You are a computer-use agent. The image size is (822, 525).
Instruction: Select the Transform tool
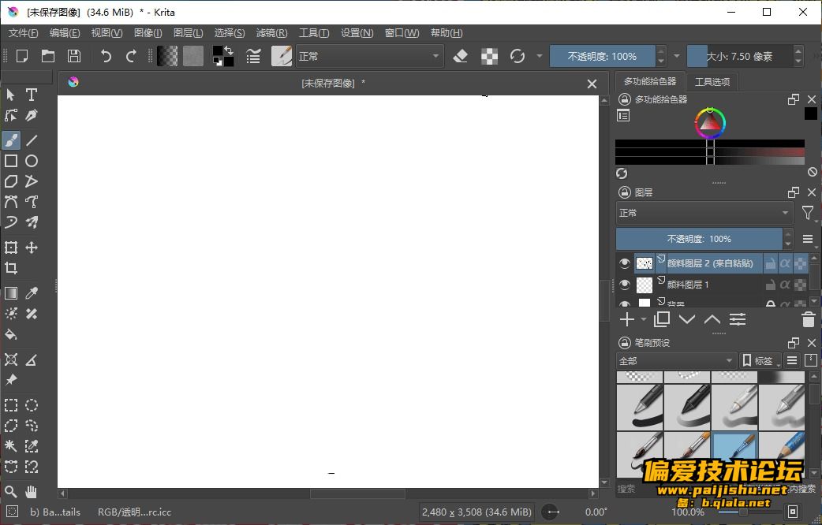(11, 248)
